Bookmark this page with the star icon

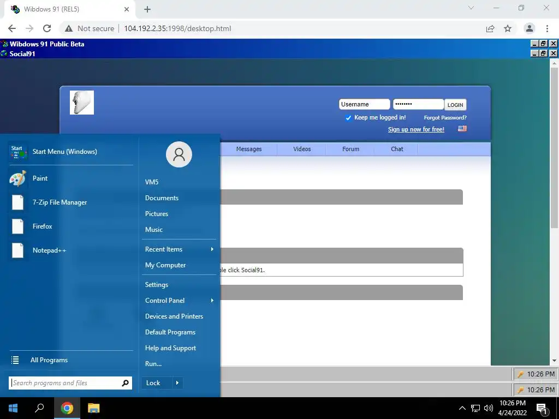508,28
